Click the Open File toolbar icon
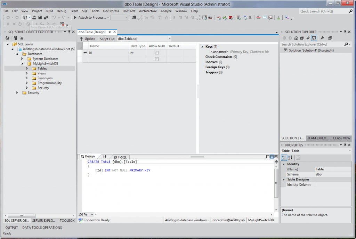The image size is (356, 239). 34,17
